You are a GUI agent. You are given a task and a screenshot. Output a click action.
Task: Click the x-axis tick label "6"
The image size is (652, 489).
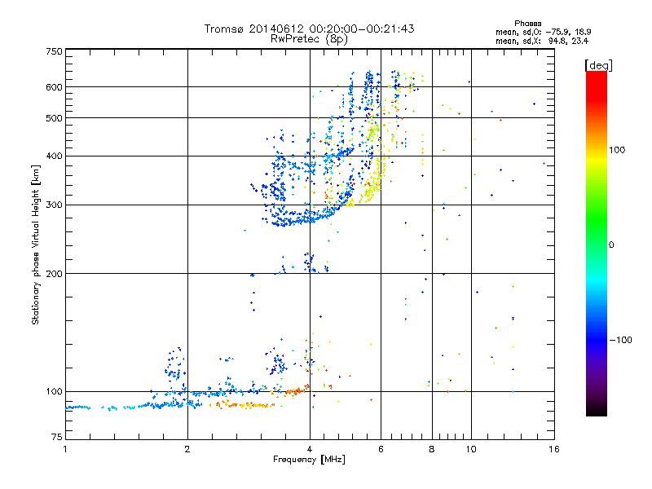click(381, 449)
